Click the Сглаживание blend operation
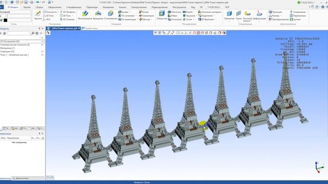 point(111,15)
